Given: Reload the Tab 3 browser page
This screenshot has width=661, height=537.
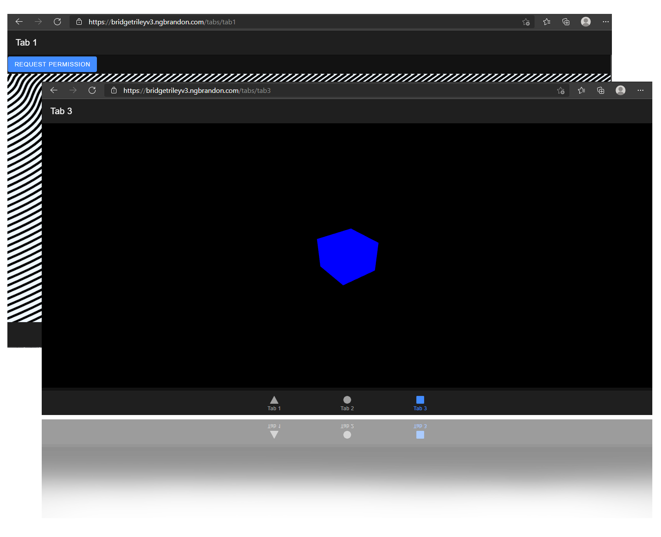Looking at the screenshot, I should (x=92, y=90).
